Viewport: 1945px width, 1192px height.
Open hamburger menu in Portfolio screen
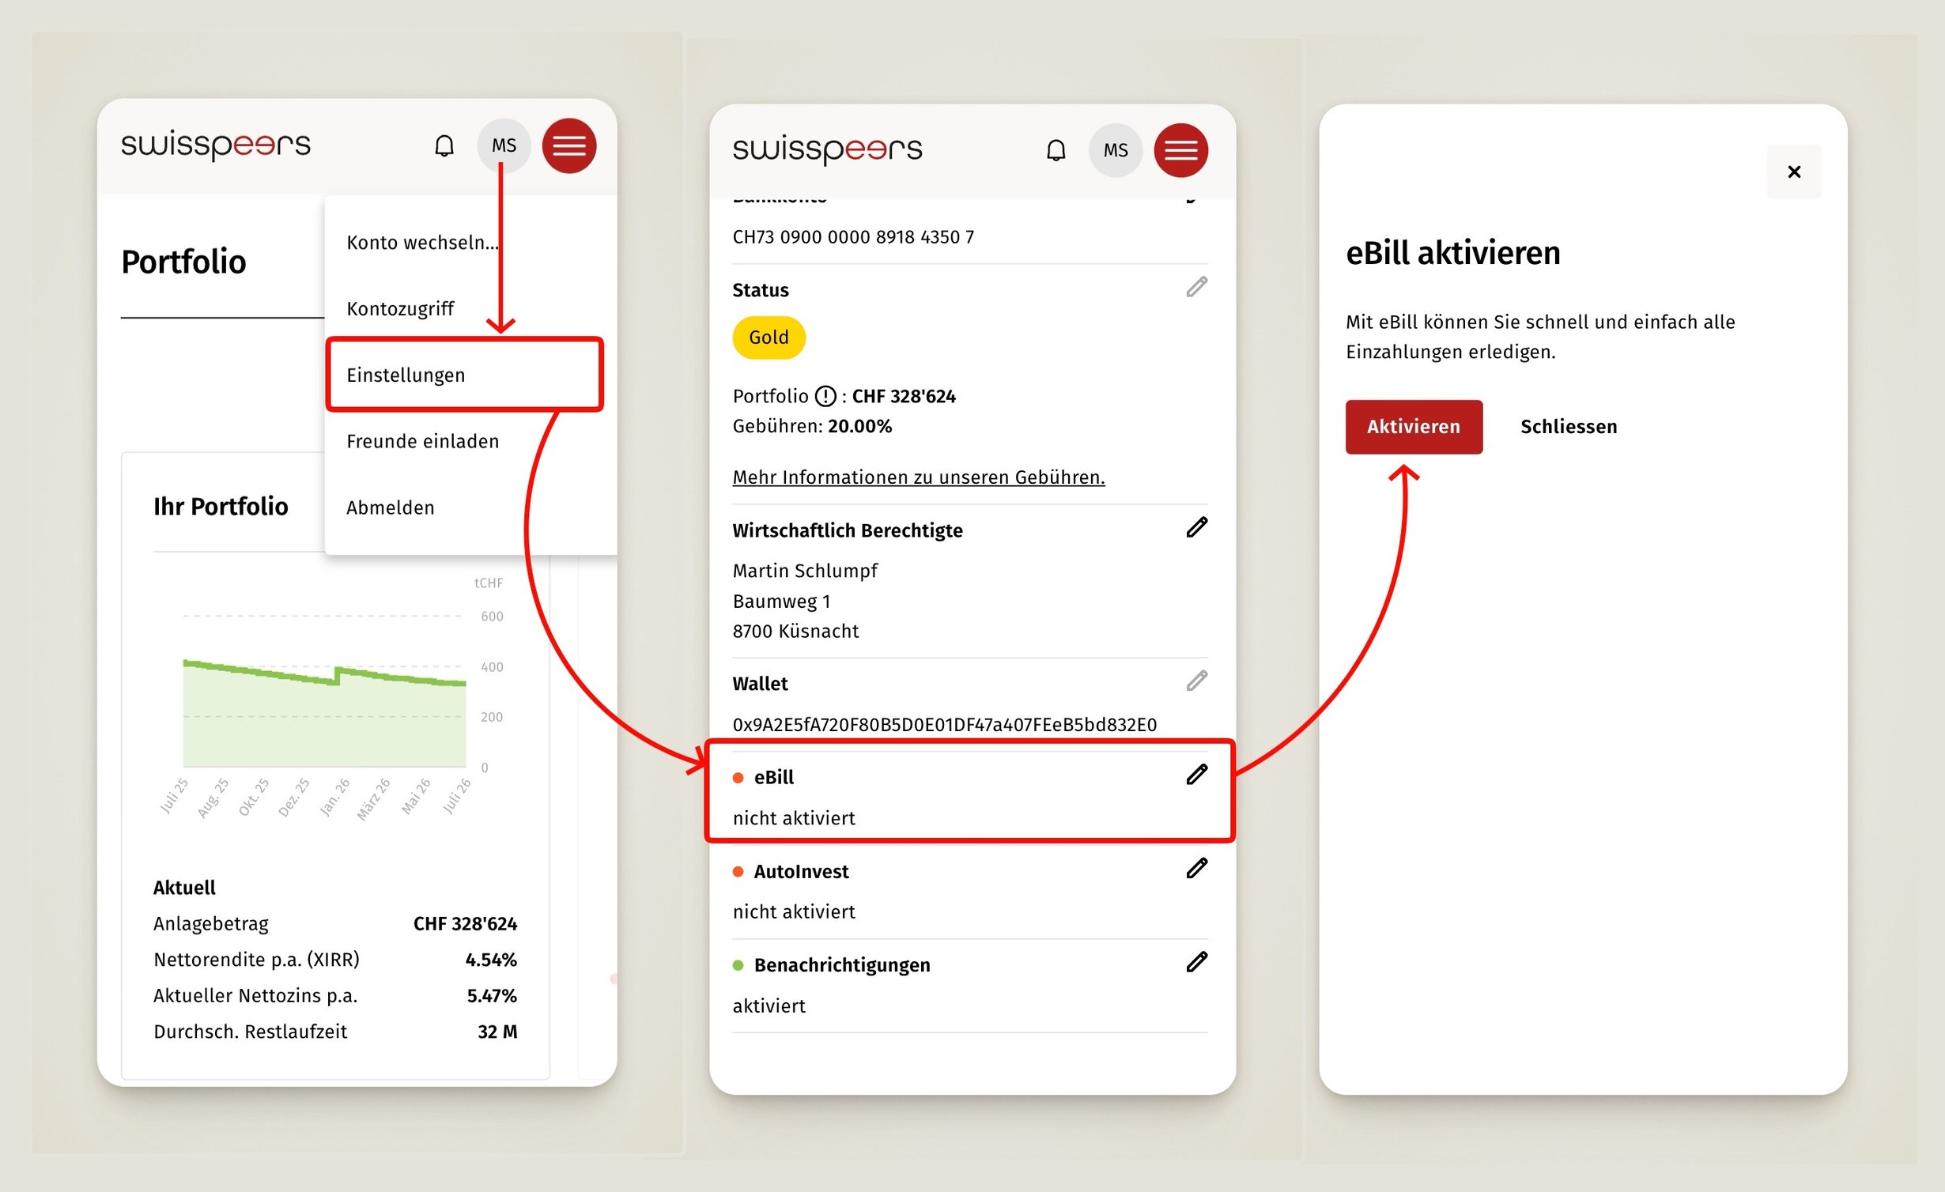click(x=569, y=145)
